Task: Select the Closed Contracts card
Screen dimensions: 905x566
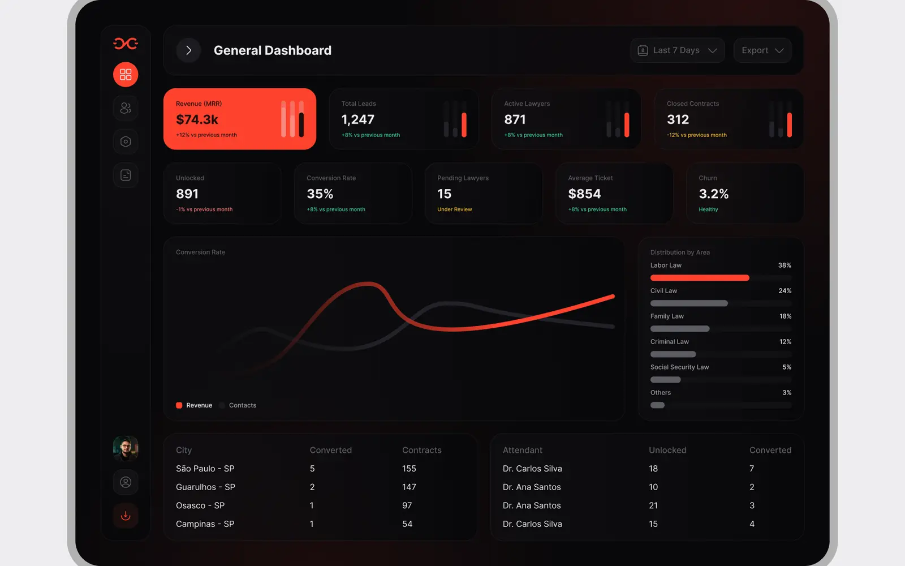Action: coord(729,119)
